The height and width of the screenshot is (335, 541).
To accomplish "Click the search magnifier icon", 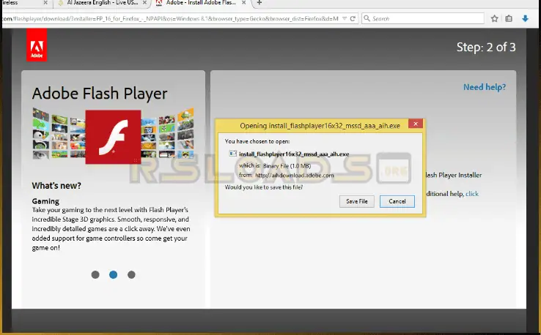I will click(x=367, y=18).
